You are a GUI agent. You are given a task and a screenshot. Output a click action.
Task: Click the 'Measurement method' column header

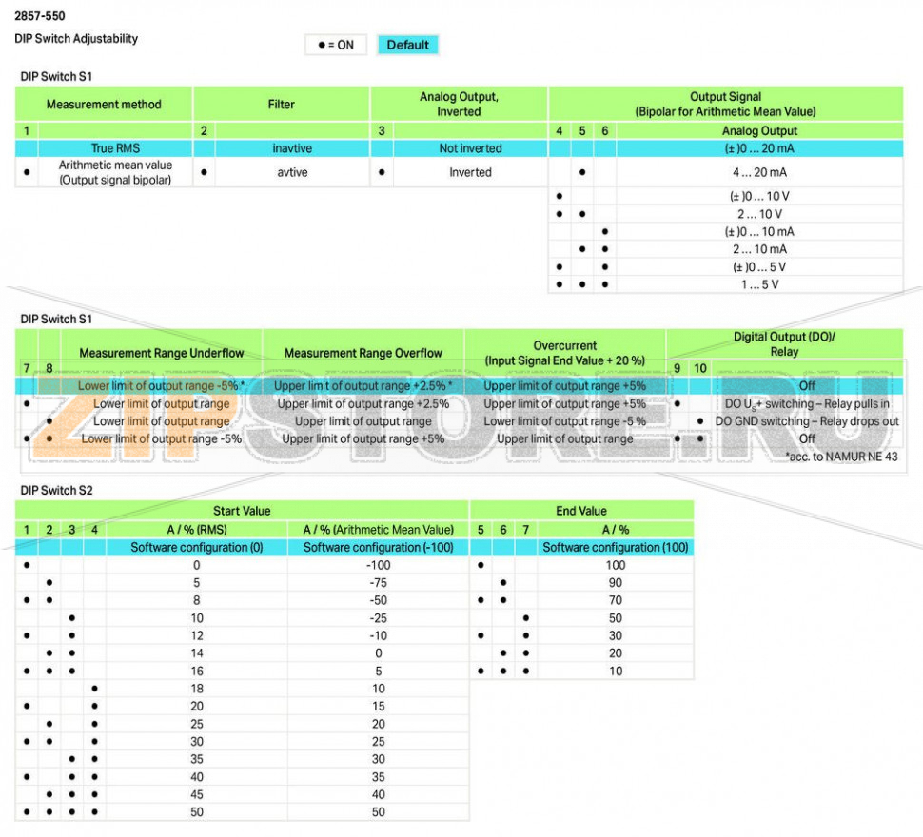[104, 104]
